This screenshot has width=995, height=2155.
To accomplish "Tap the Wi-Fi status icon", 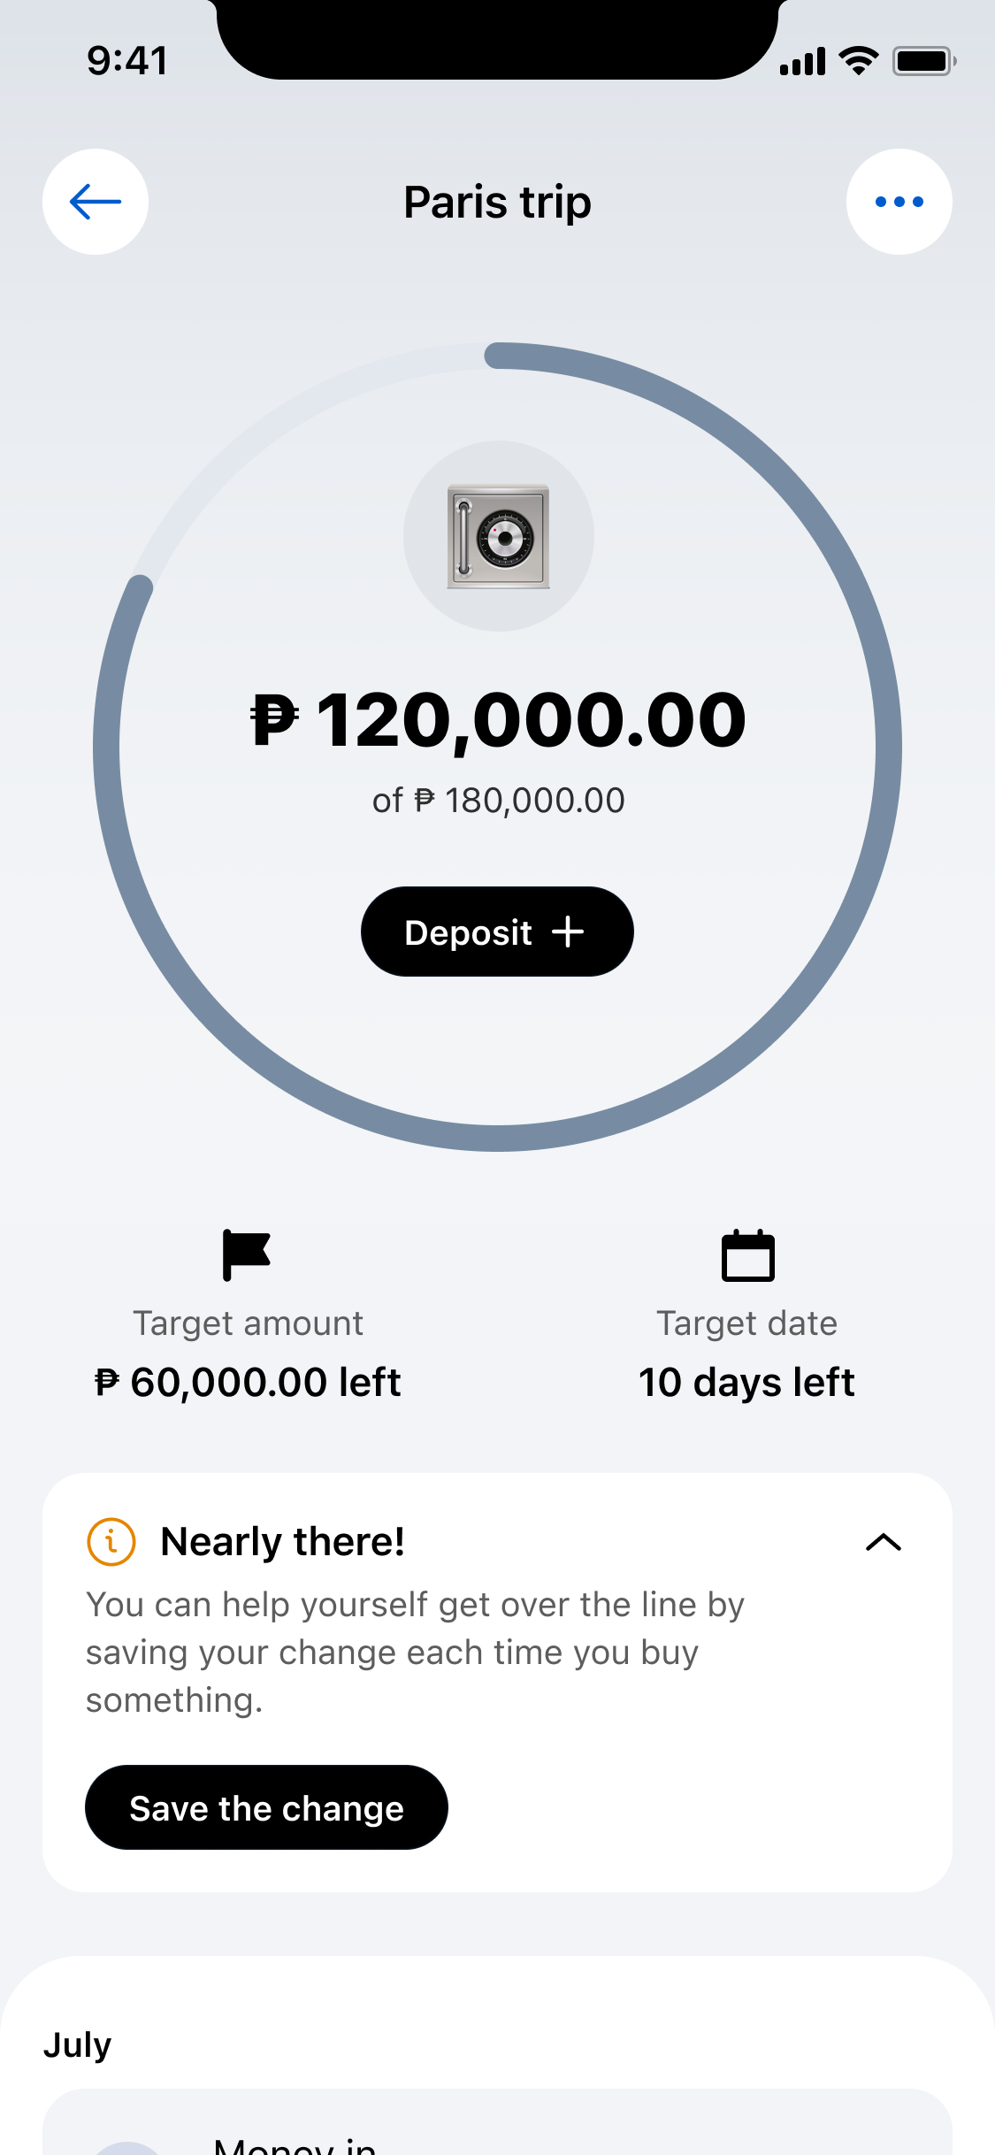I will 857,61.
